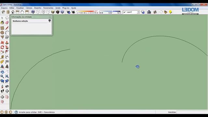Activate the Tape Measure tool

(x=2, y=57)
